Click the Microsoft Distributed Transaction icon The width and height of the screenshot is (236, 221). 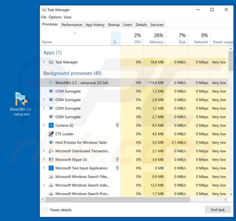pyautogui.click(x=51, y=151)
